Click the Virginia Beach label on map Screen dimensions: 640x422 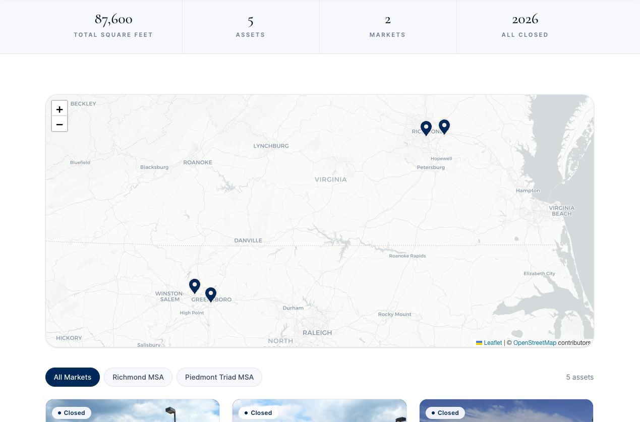click(562, 211)
